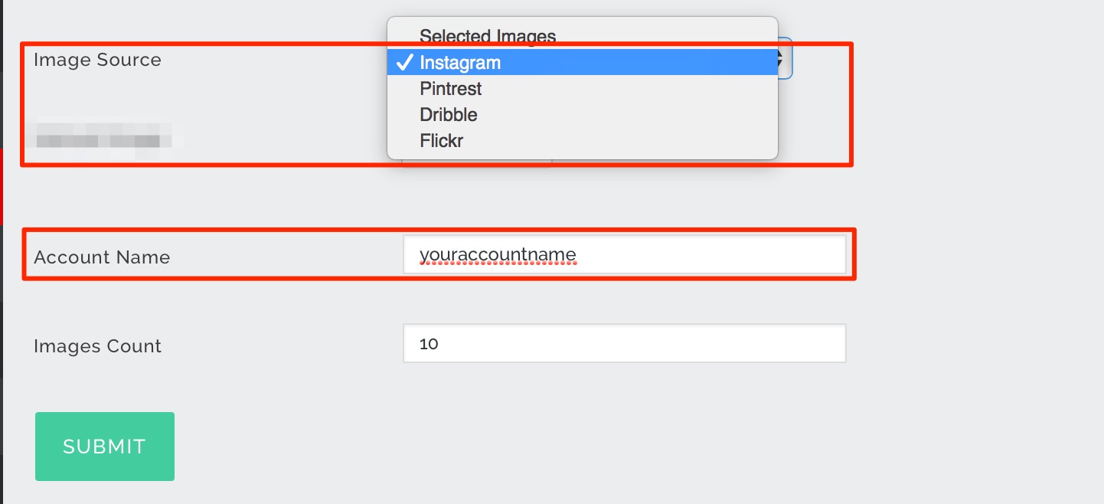Click the checkmark icon beside Instagram
Image resolution: width=1104 pixels, height=504 pixels.
point(405,63)
